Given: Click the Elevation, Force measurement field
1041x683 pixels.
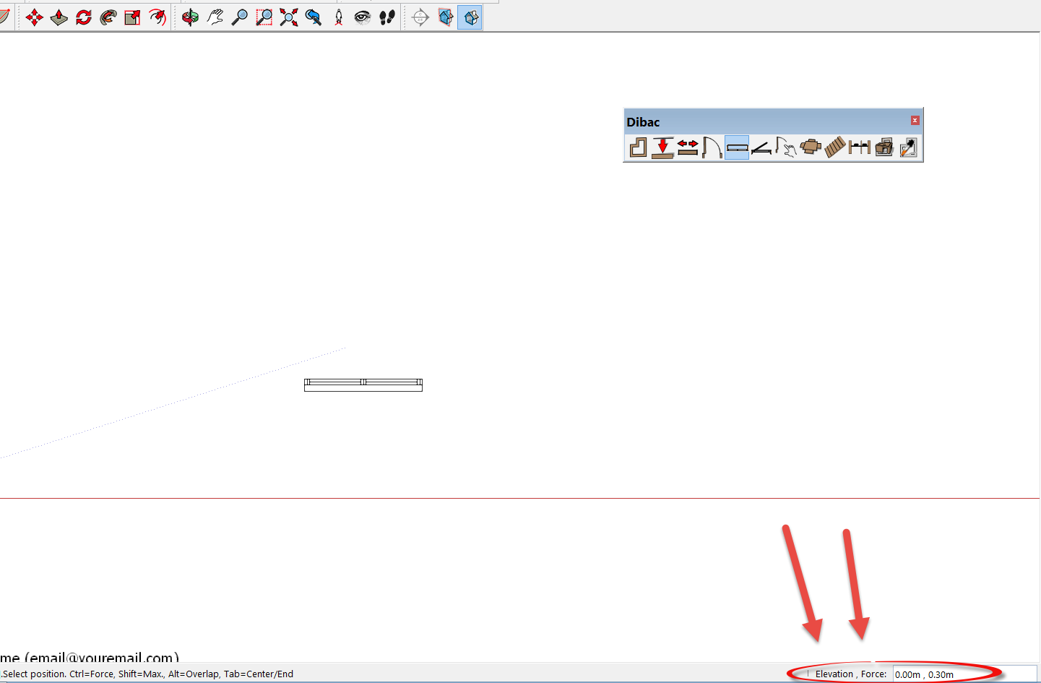Looking at the screenshot, I should 964,674.
